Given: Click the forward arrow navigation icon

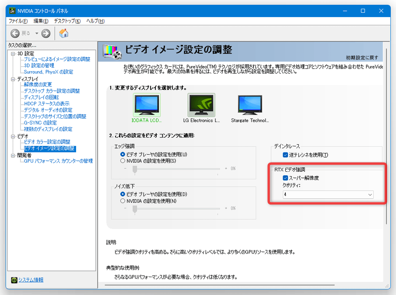Looking at the screenshot, I should point(46,33).
